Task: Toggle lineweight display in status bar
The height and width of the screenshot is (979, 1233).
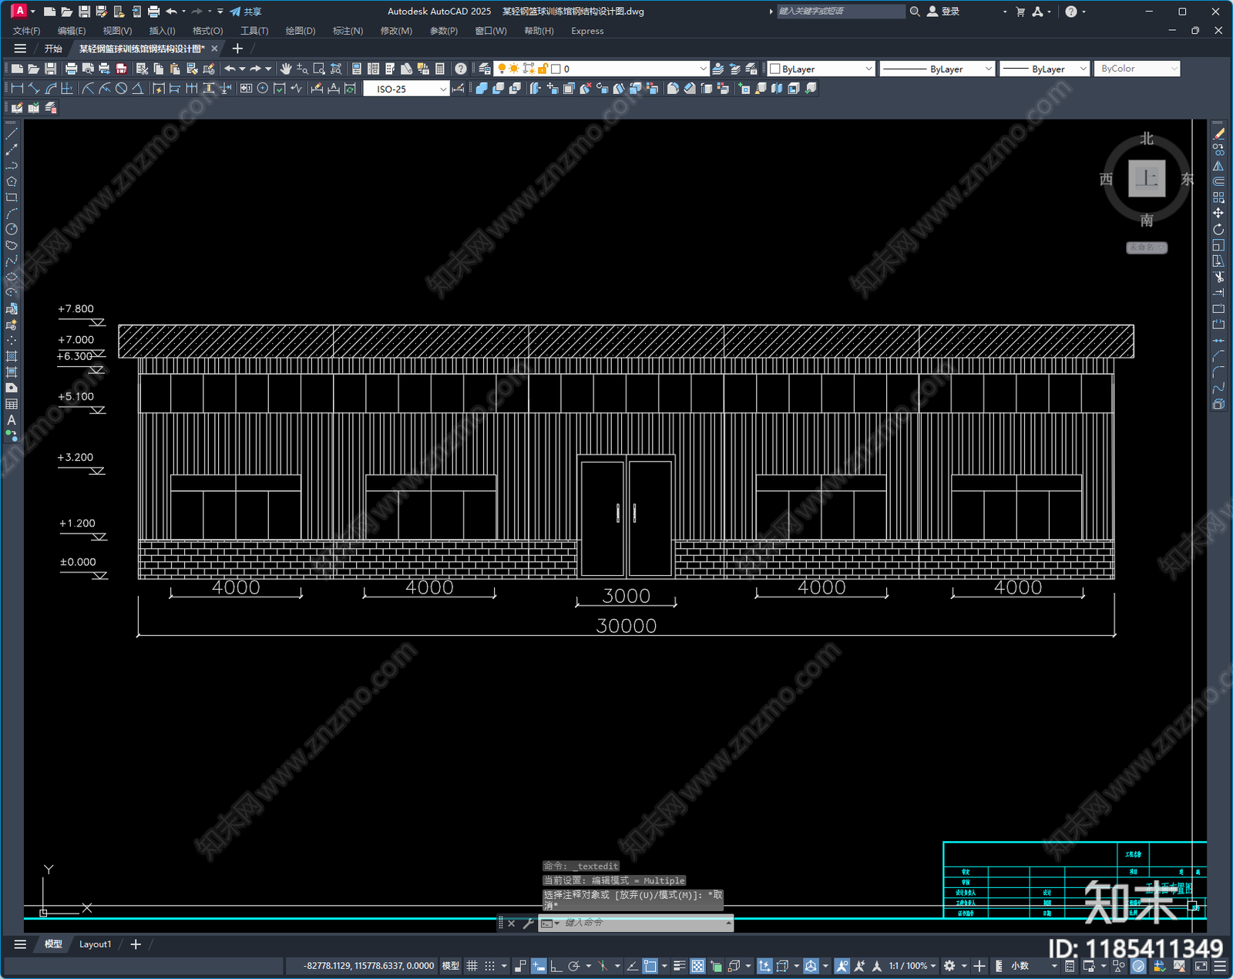Action: click(x=679, y=966)
